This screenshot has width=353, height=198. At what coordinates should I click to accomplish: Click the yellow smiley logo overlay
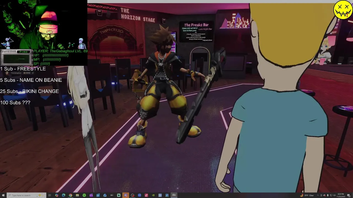tap(343, 10)
